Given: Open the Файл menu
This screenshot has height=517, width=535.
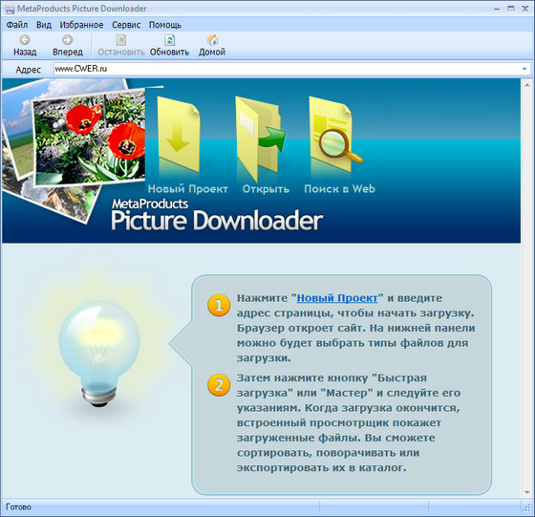Looking at the screenshot, I should 17,25.
